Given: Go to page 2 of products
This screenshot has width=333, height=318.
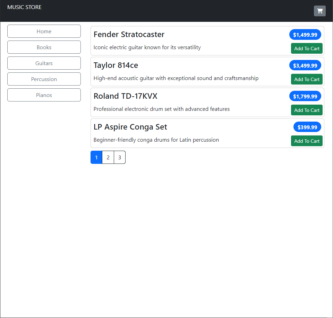Looking at the screenshot, I should (108, 157).
